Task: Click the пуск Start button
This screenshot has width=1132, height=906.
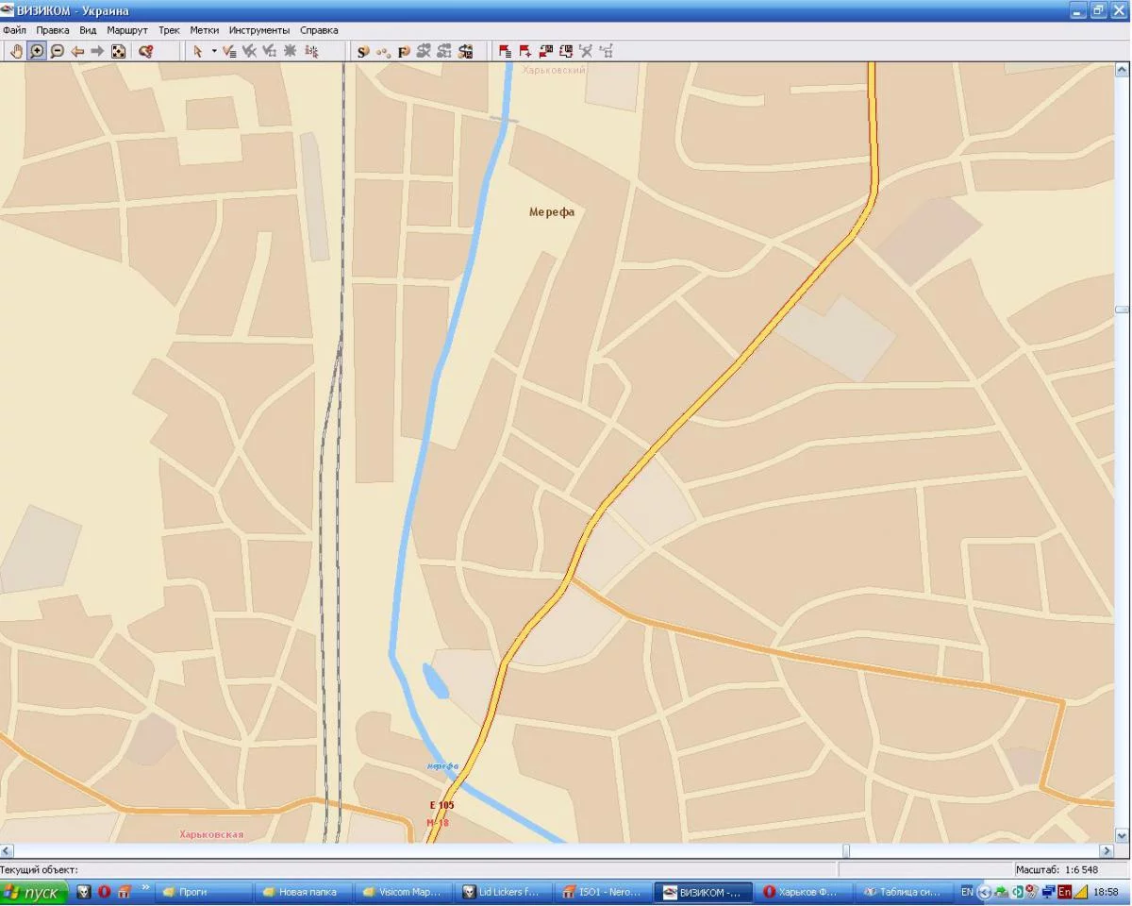Action: tap(34, 892)
